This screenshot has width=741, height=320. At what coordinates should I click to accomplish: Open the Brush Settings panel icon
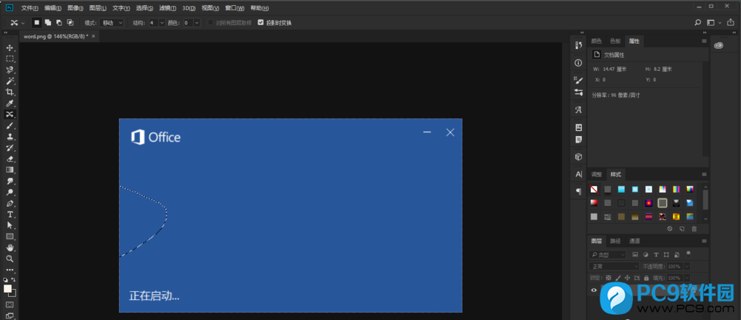click(578, 81)
